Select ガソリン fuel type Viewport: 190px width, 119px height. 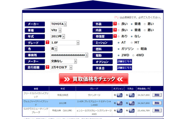pyautogui.click(x=119, y=49)
